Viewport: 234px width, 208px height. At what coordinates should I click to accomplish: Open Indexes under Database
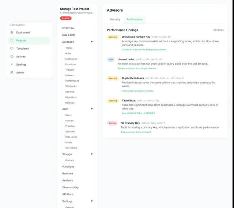[69, 76]
